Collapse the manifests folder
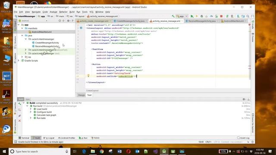This screenshot has height=155, width=276. [x=22, y=28]
